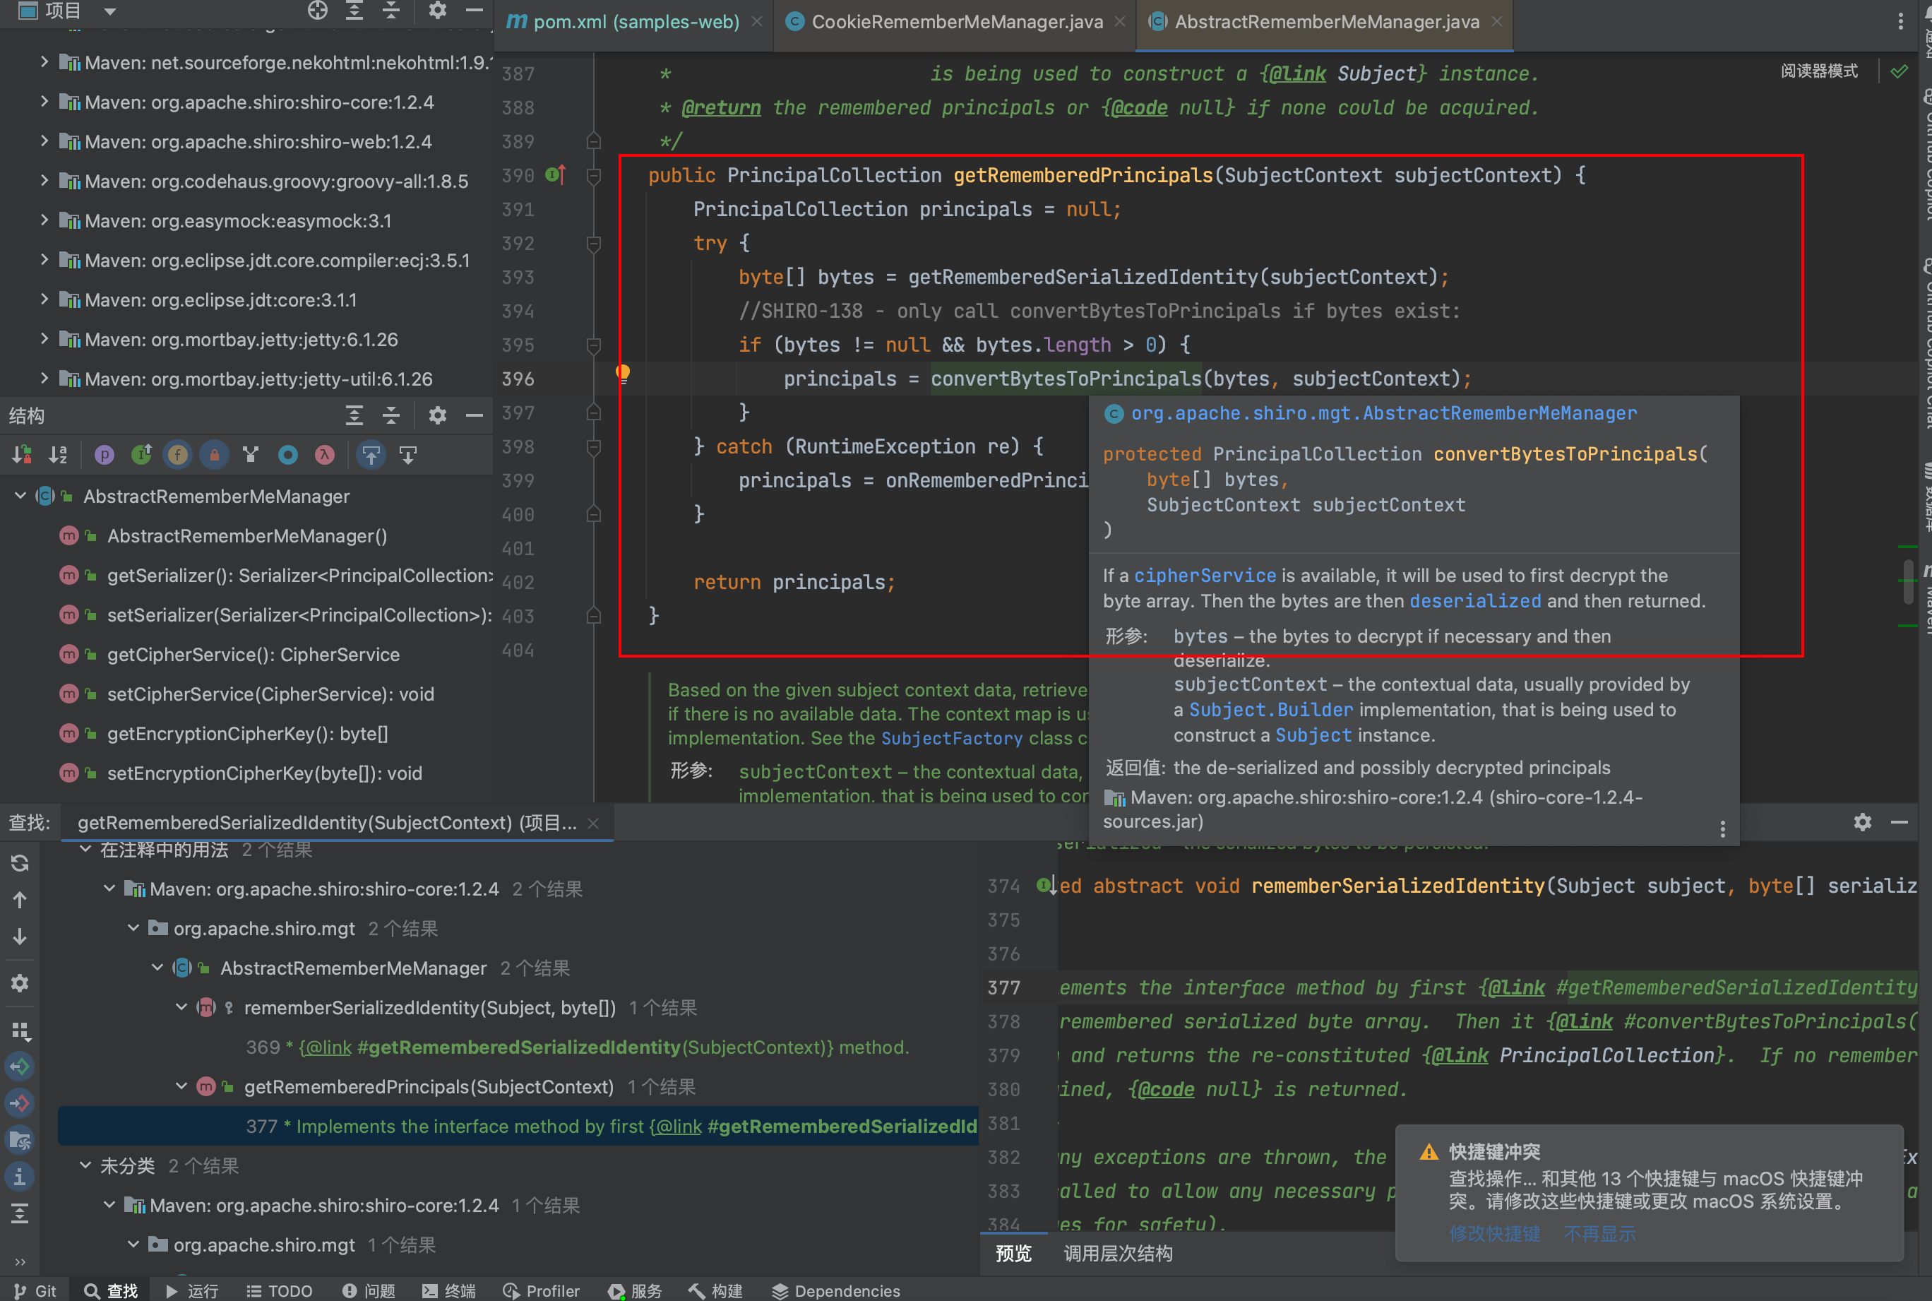
Task: Toggle show non-public members (lock icon)
Action: pyautogui.click(x=214, y=455)
